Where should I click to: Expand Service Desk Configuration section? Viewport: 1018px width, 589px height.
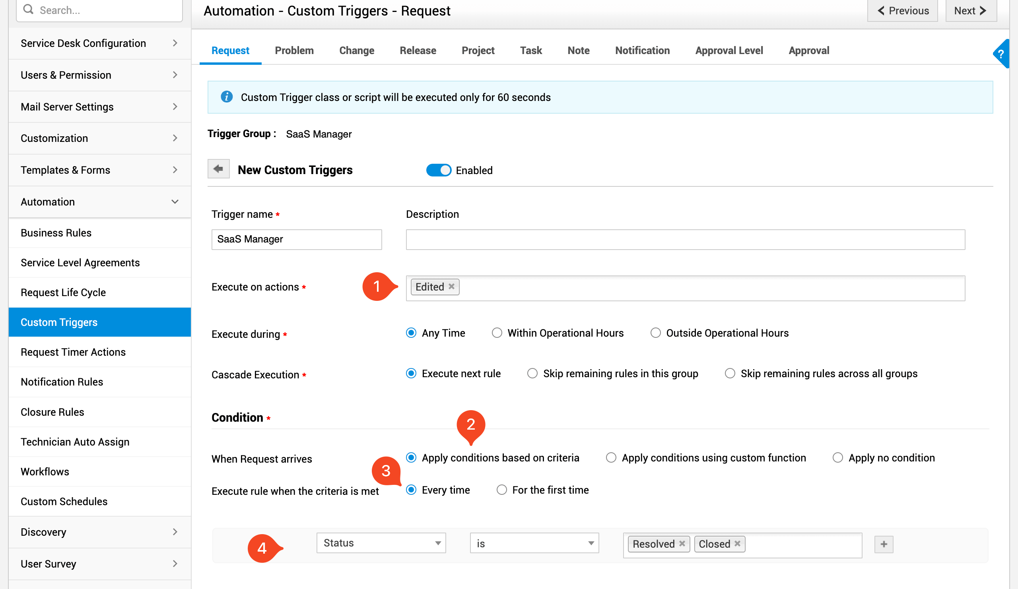click(x=99, y=43)
